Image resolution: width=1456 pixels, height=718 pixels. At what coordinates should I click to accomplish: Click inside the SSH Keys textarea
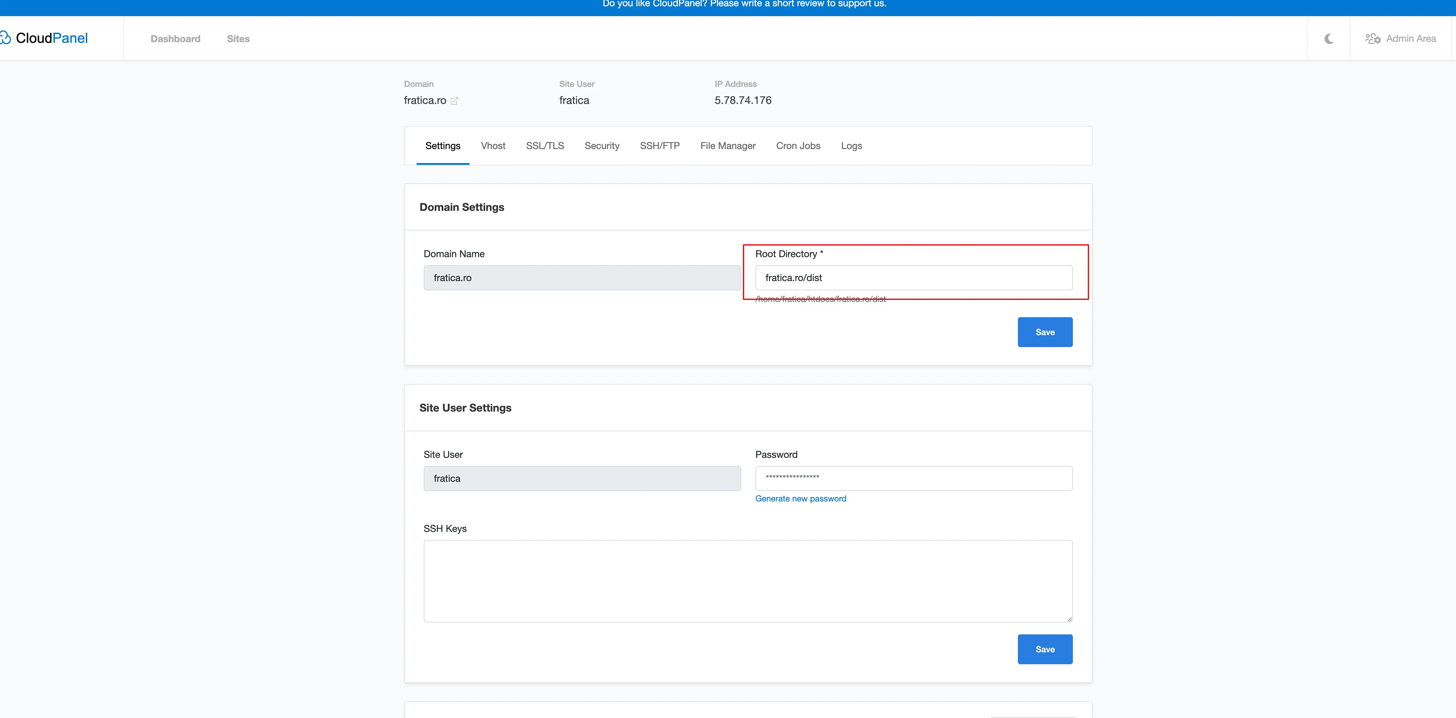(748, 581)
